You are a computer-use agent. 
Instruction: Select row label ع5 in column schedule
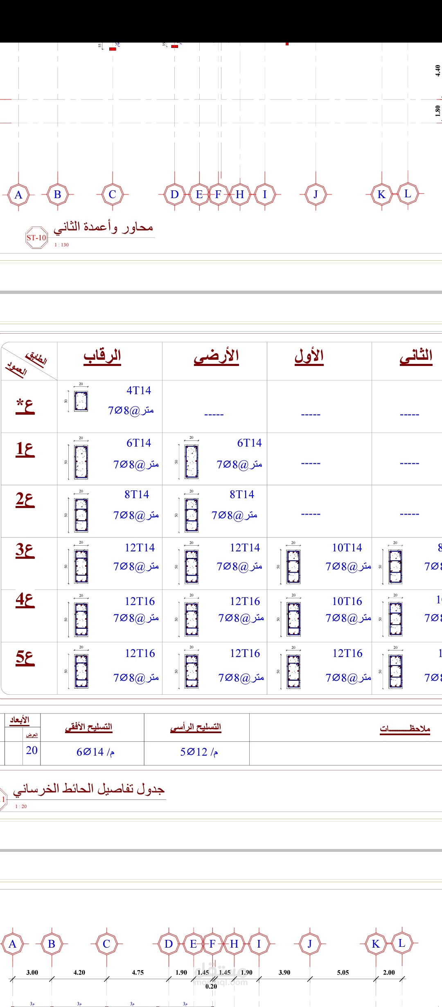pyautogui.click(x=25, y=657)
